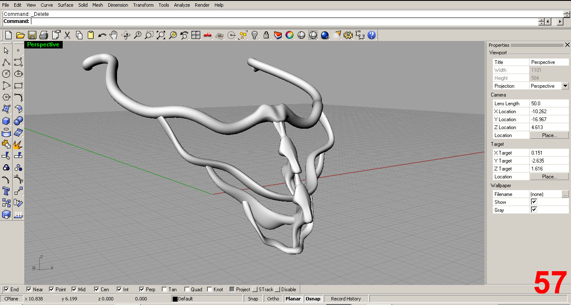Click the Zoom Extents icon
571x305 pixels.
[161, 36]
